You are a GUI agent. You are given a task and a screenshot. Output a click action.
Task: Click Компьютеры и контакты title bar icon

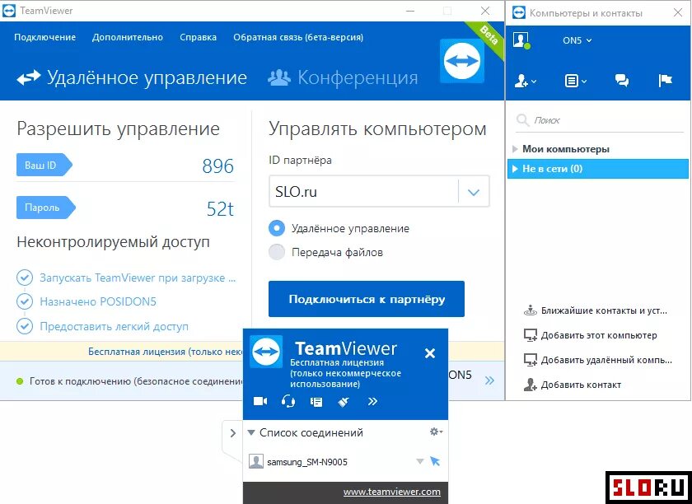pos(519,13)
